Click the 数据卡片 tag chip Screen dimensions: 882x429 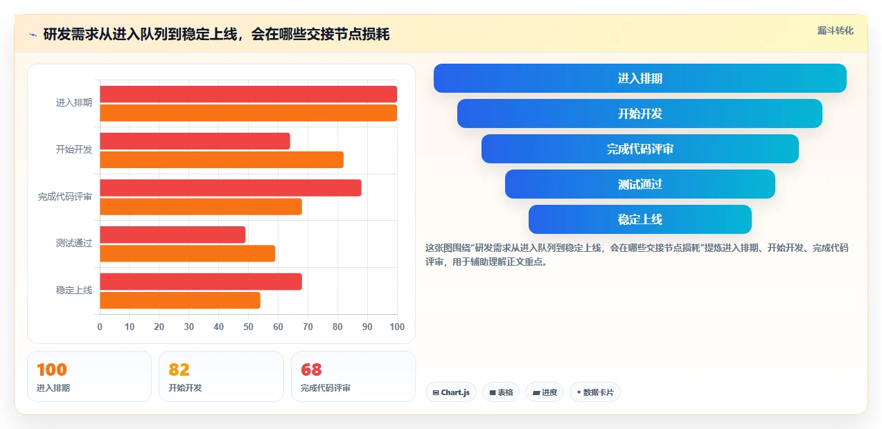click(595, 392)
